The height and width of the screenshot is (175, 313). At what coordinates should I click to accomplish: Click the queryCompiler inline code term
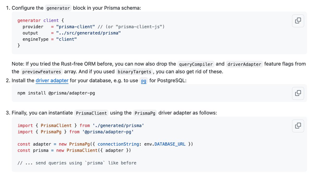click(196, 64)
